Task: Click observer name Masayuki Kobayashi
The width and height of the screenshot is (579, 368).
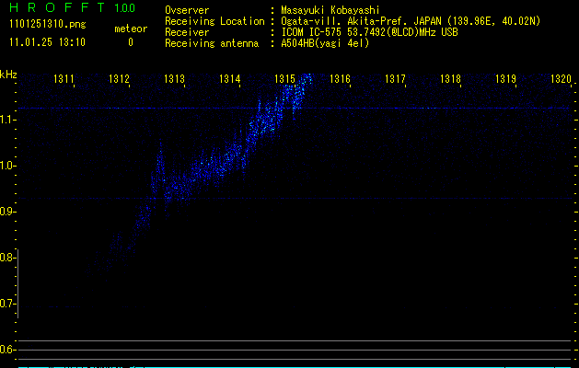Action: click(330, 10)
